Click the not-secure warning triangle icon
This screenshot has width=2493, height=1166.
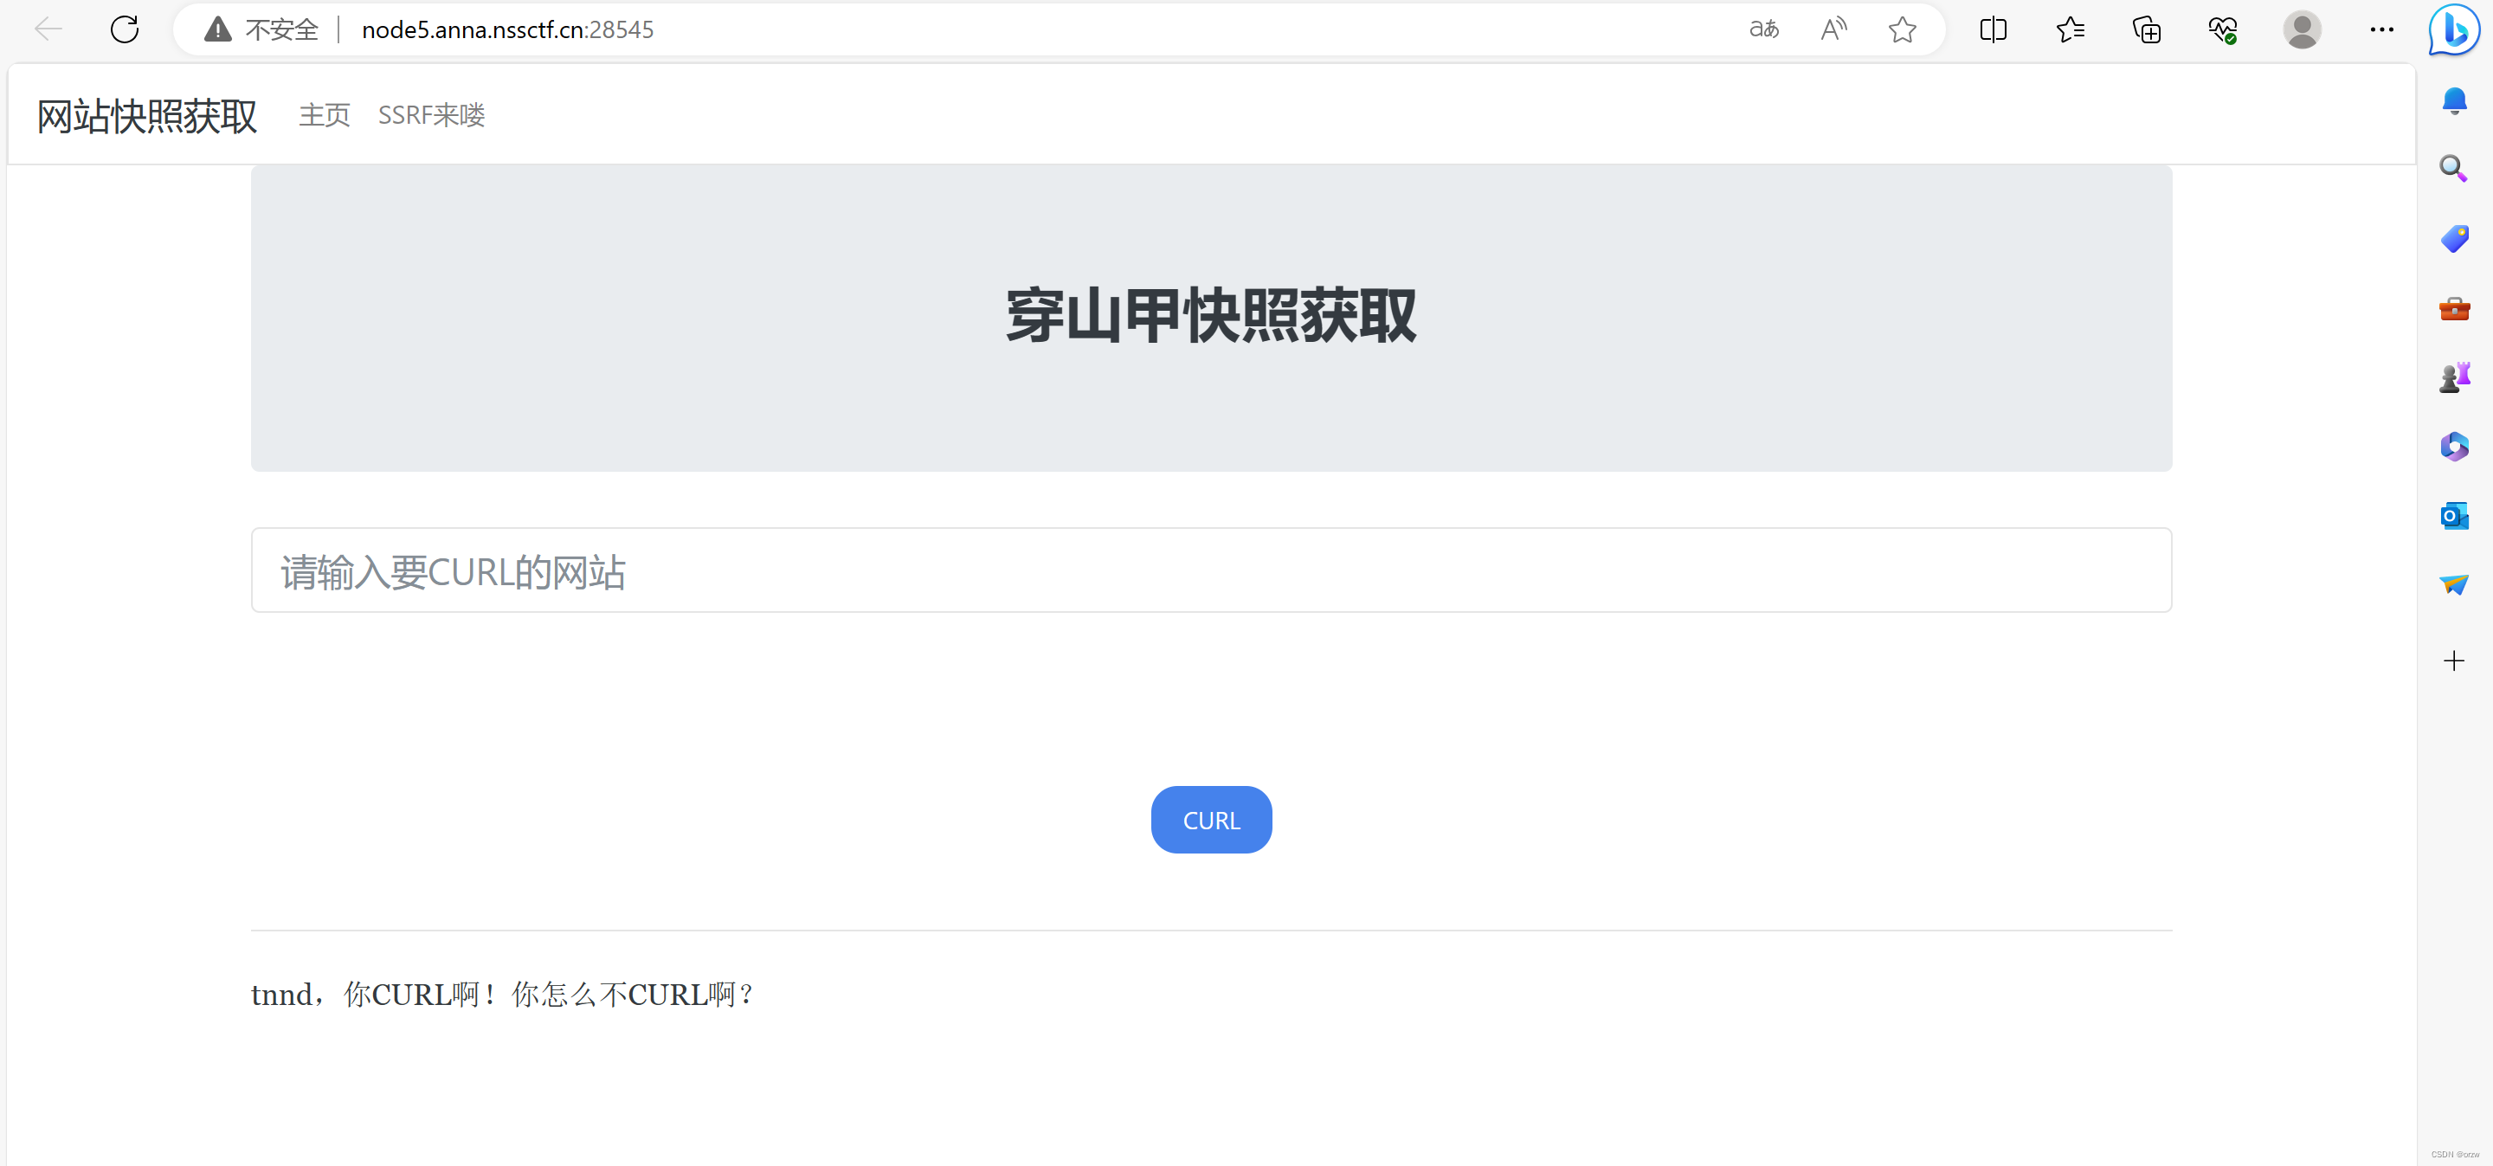coord(218,30)
